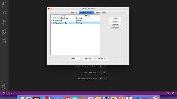The image size is (177, 99).
Task: Click the green status icon beside MySQL Database
Action: click(x=53, y=18)
